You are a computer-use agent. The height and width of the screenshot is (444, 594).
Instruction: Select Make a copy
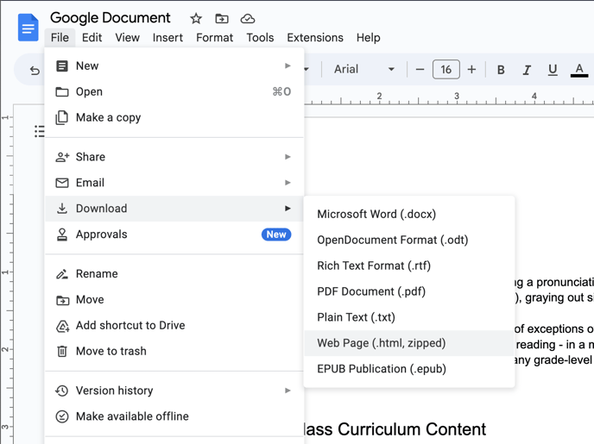pos(174,117)
